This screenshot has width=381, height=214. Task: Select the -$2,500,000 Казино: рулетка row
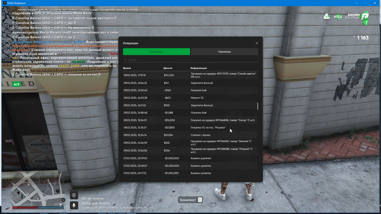[x=190, y=166]
